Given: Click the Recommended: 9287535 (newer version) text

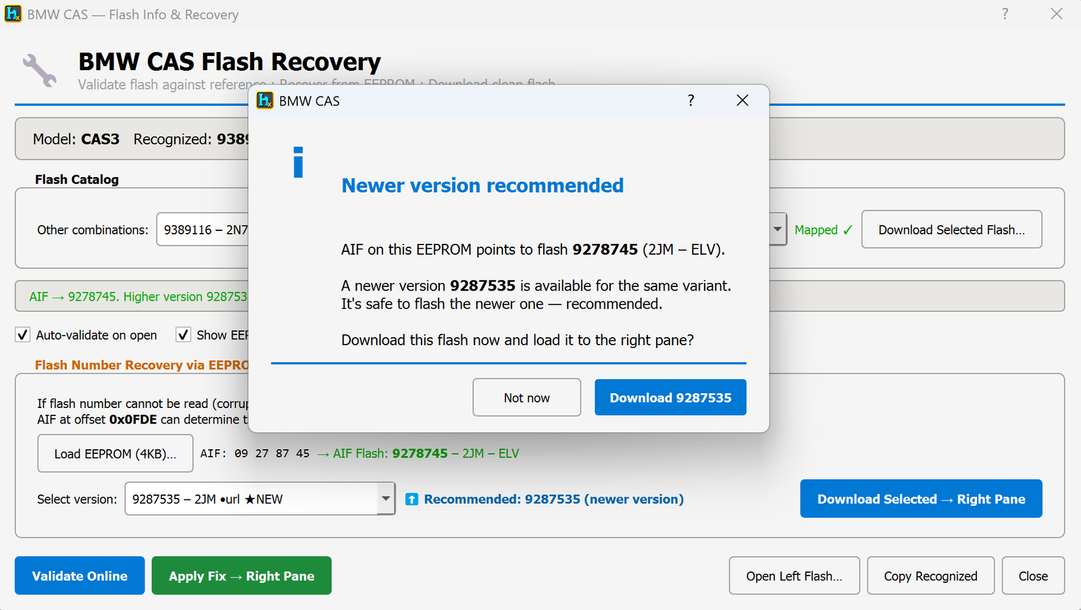Looking at the screenshot, I should [553, 499].
